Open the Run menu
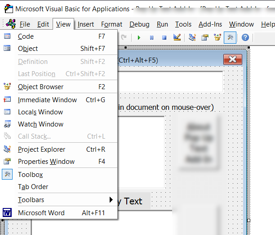 [162, 24]
